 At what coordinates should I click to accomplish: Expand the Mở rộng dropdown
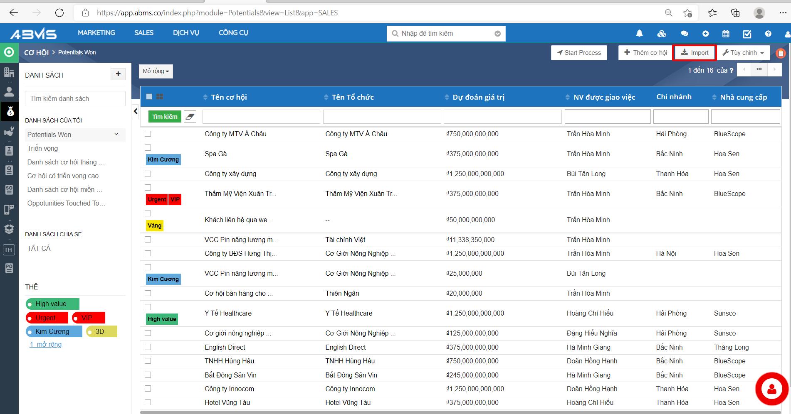156,71
